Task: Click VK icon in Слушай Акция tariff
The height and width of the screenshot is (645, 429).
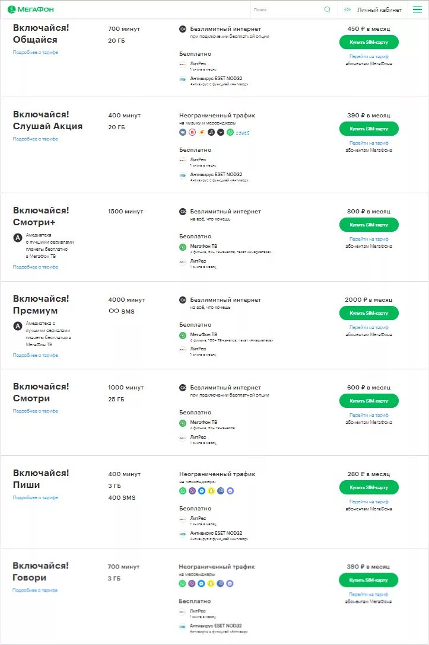Action: pyautogui.click(x=183, y=132)
